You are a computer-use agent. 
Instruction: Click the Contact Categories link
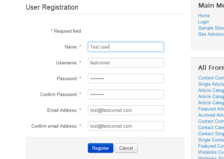coord(211,127)
